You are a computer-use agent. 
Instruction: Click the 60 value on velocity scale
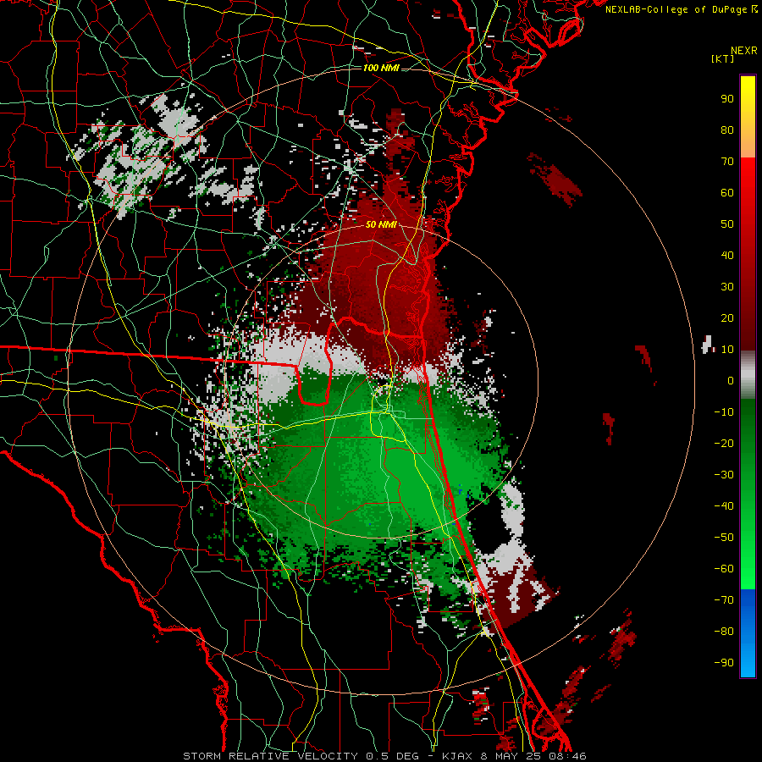(727, 192)
